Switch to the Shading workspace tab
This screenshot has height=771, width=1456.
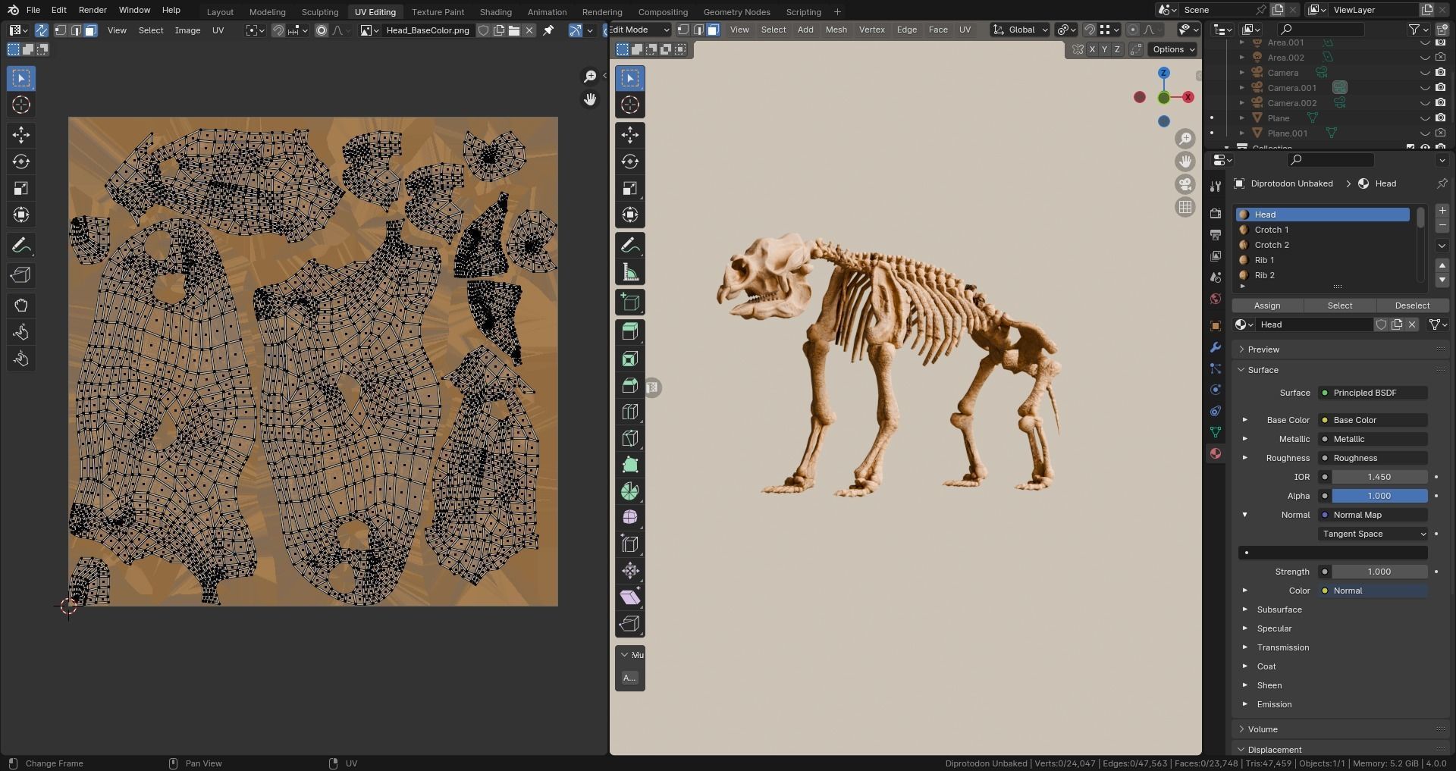pyautogui.click(x=495, y=12)
